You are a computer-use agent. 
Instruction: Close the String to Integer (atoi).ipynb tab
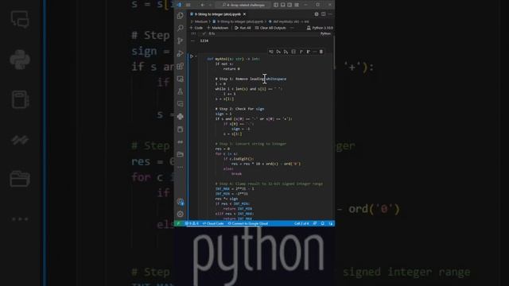(x=244, y=14)
